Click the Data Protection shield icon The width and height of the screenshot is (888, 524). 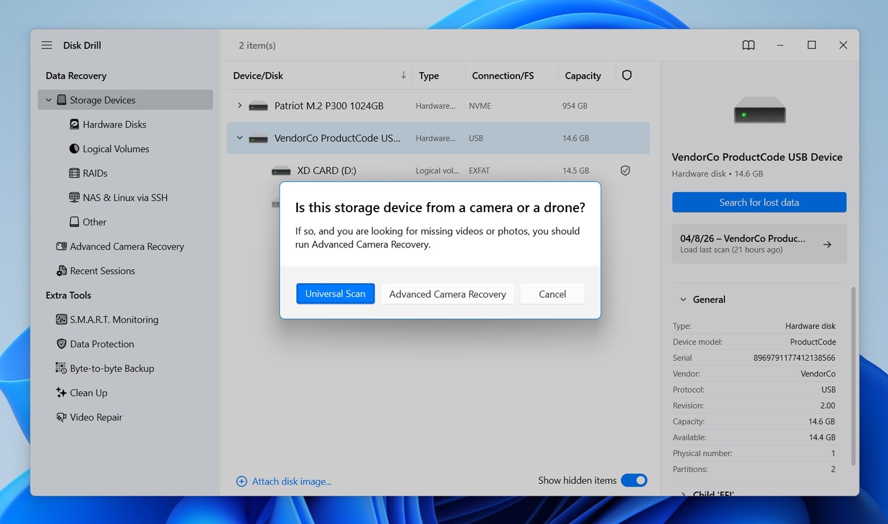(x=62, y=344)
